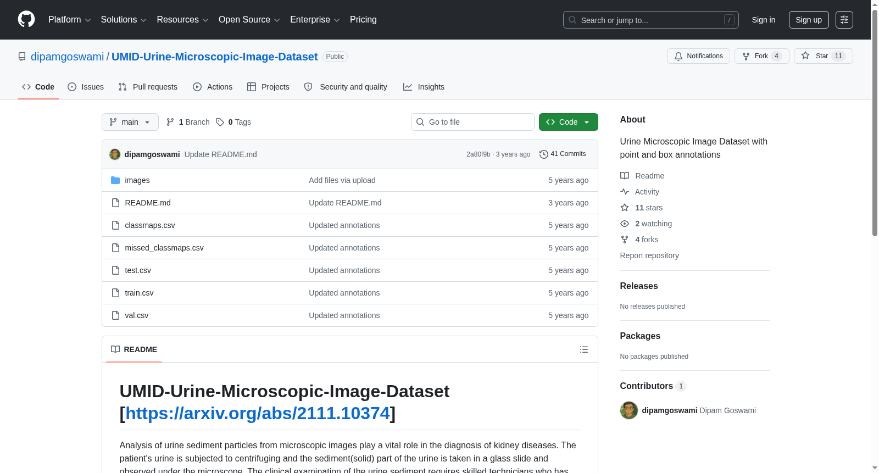
Task: Open the command palette icon button
Action: (844, 20)
